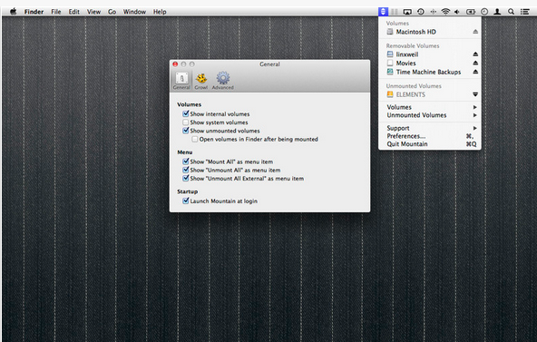Open the File menu

pos(56,12)
